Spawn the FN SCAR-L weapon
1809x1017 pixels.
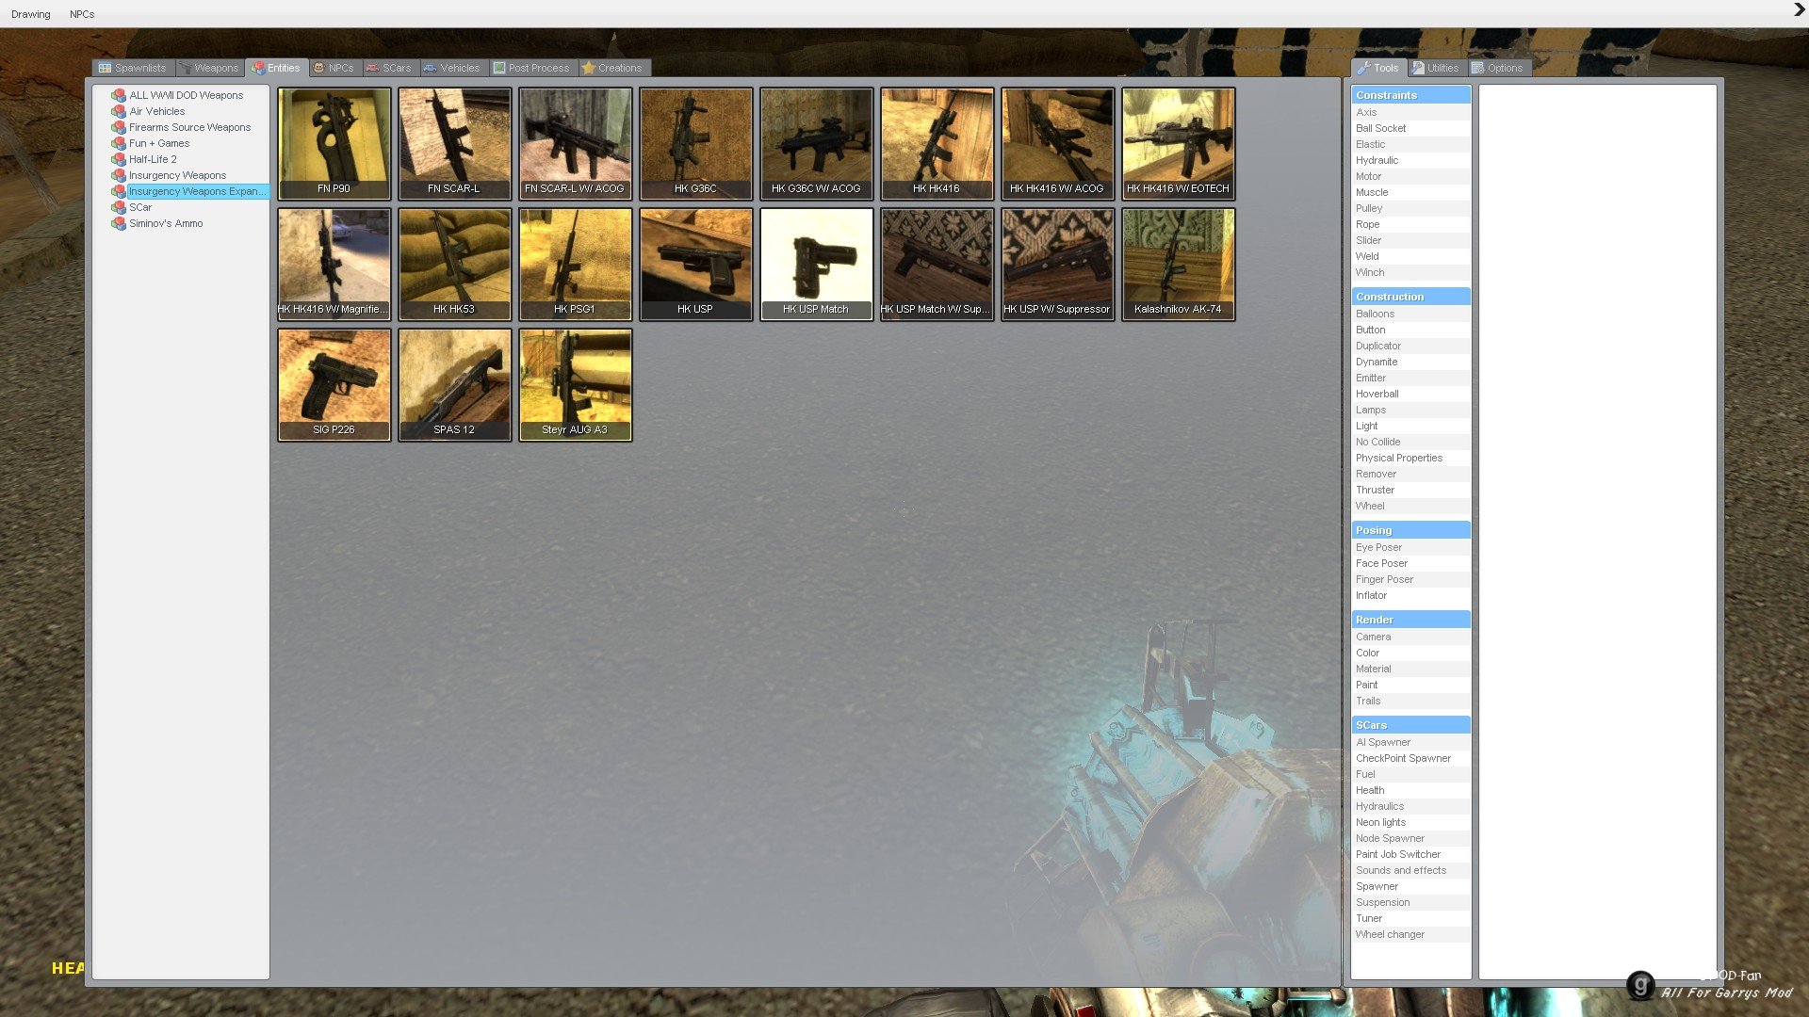(x=454, y=143)
